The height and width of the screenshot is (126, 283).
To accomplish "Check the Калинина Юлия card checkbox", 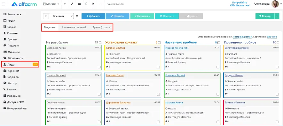I will pyautogui.click(x=159, y=67).
